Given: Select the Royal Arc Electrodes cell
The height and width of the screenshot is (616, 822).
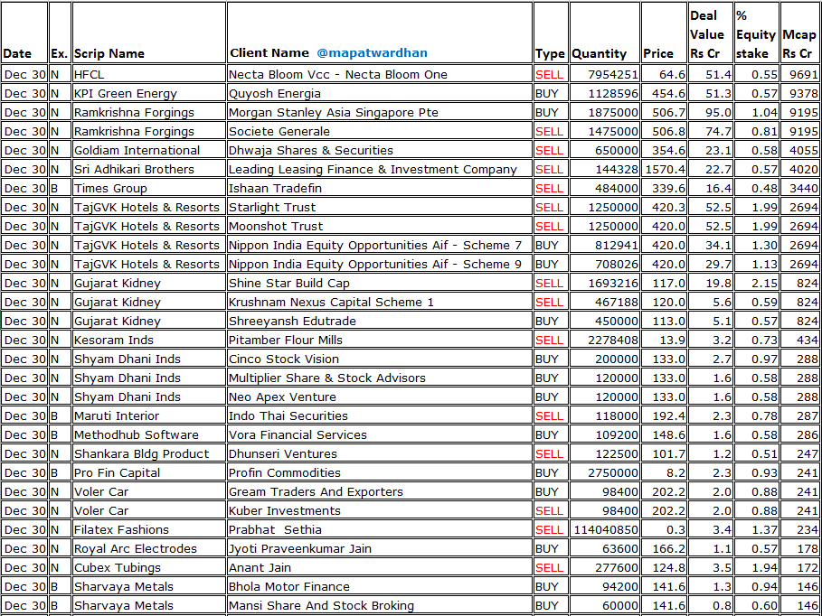Looking at the screenshot, I should (x=149, y=548).
